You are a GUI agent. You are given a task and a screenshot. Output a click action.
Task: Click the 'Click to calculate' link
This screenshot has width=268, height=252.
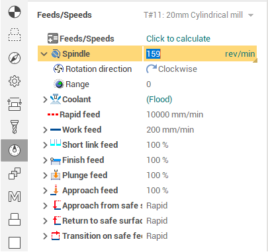coord(178,39)
